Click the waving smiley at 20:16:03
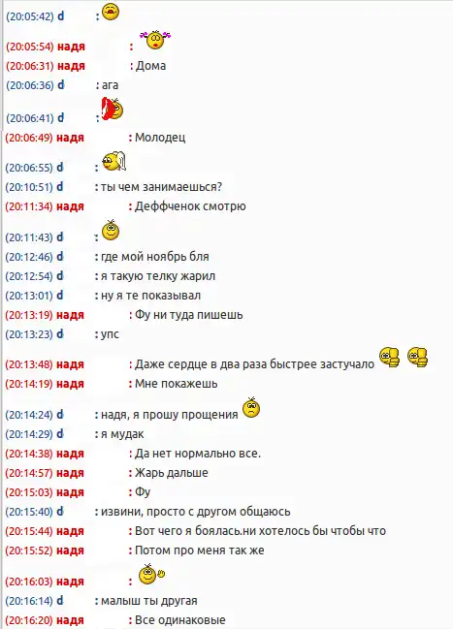This screenshot has width=453, height=629. [151, 574]
